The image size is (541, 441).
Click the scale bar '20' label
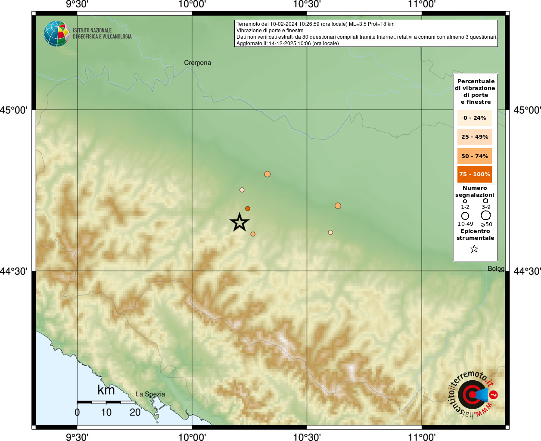(x=135, y=413)
